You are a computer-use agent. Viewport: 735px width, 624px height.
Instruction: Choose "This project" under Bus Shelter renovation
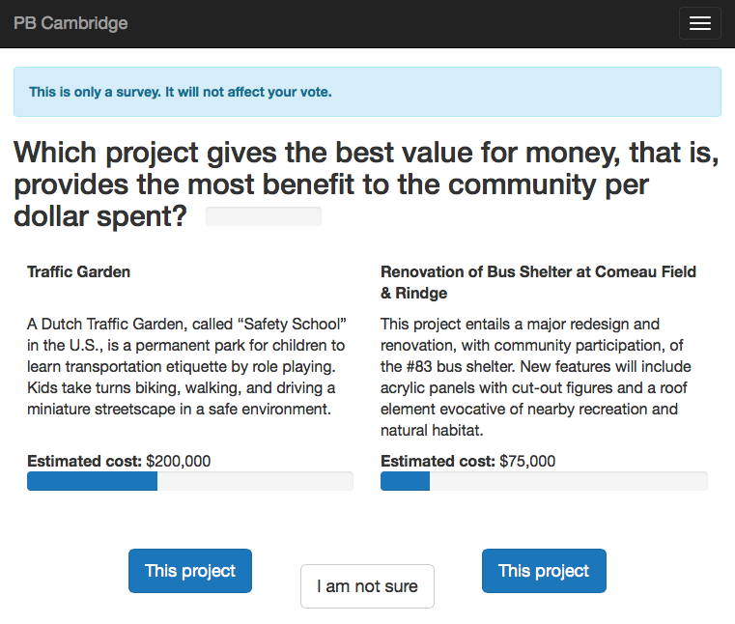tap(544, 571)
